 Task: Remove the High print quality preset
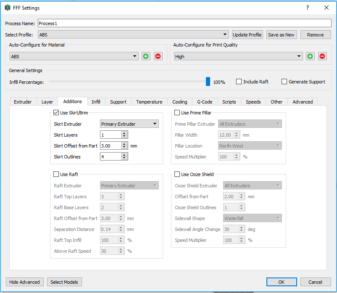[322, 56]
